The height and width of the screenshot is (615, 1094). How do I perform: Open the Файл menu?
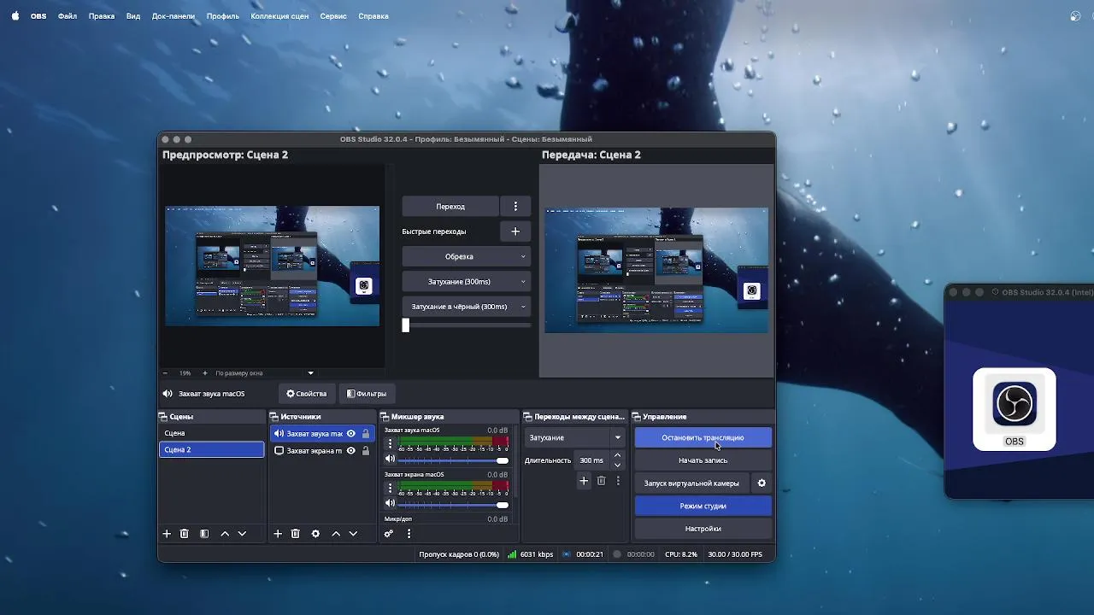pos(68,16)
